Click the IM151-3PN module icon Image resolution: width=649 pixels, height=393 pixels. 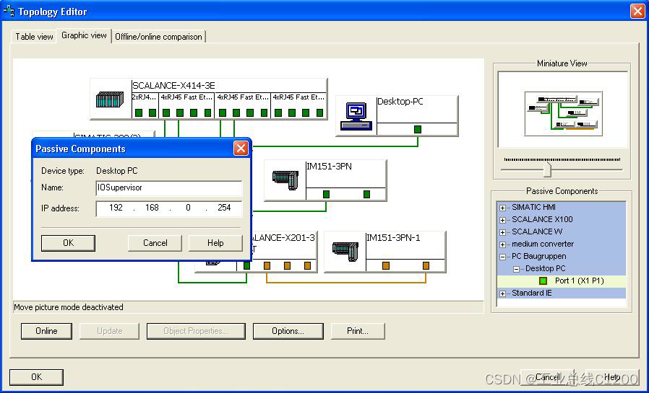(285, 180)
